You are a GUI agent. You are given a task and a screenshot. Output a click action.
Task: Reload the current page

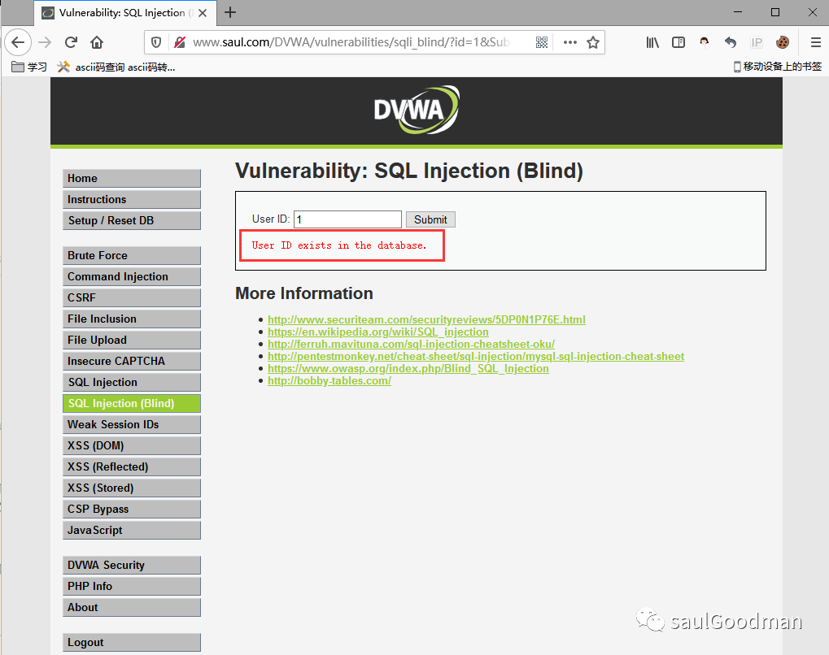click(71, 42)
